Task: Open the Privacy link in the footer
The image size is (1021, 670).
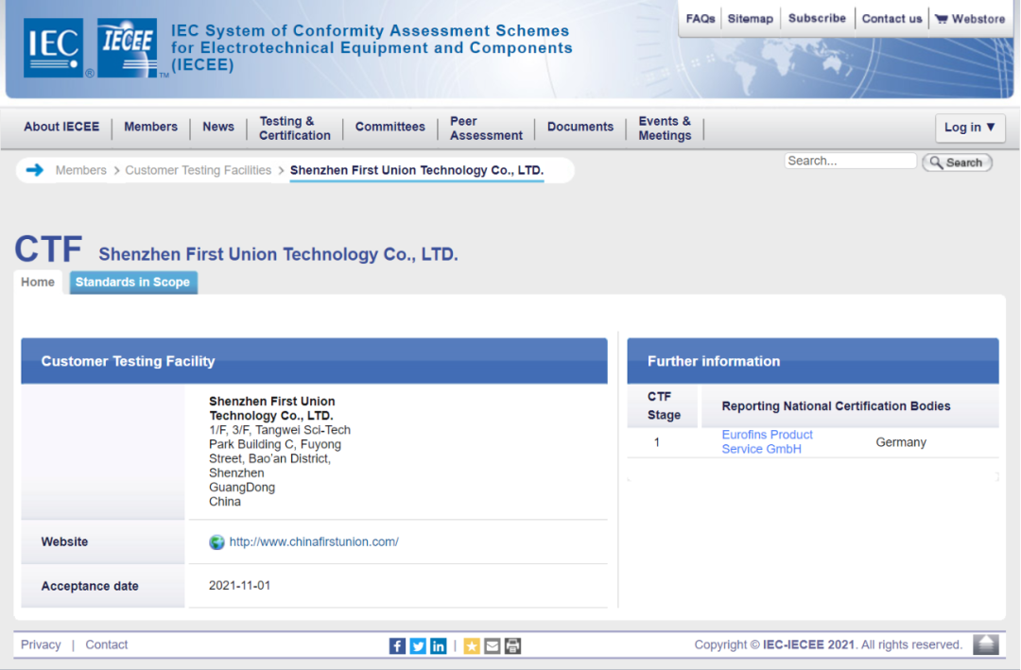Action: [x=41, y=644]
